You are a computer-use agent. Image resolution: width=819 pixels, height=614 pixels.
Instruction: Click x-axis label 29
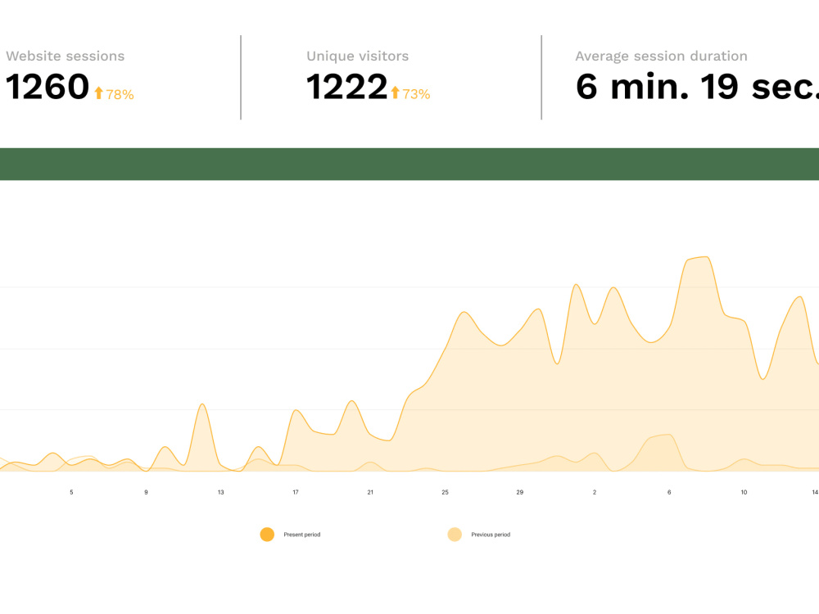pyautogui.click(x=520, y=492)
